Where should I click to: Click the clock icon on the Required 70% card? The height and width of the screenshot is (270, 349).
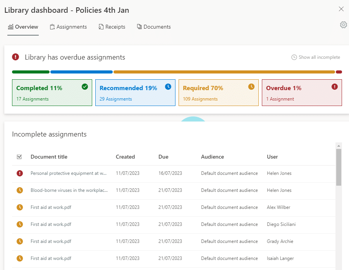[x=251, y=87]
